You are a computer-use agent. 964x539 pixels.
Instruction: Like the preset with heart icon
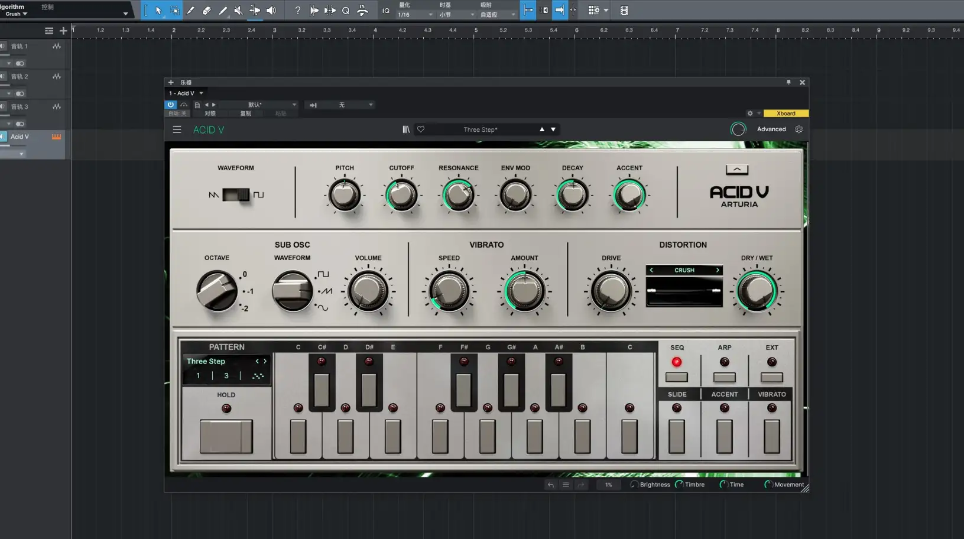(x=421, y=129)
